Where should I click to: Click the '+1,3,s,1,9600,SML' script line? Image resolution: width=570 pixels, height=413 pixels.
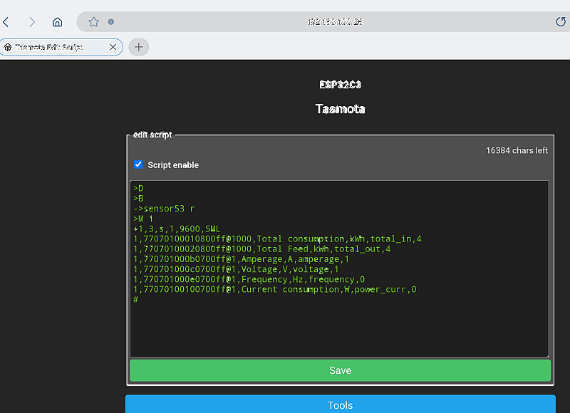[x=177, y=229]
